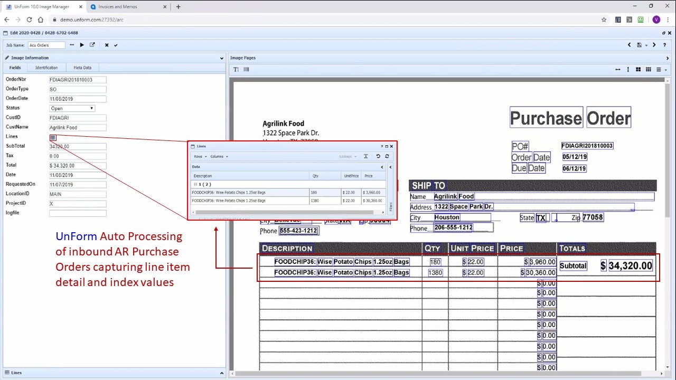Open job in external window icon
The height and width of the screenshot is (380, 676).
(x=92, y=45)
